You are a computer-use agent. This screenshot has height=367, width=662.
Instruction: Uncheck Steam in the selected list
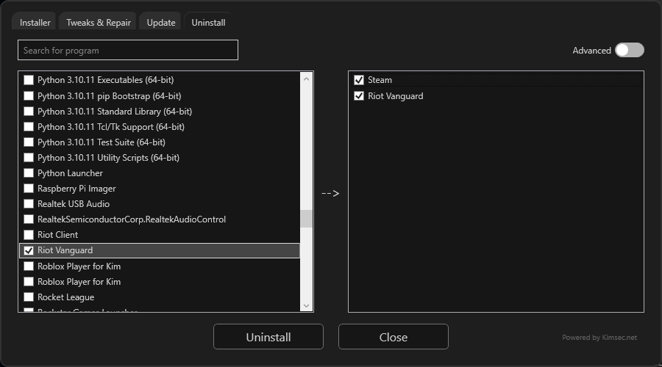[359, 80]
